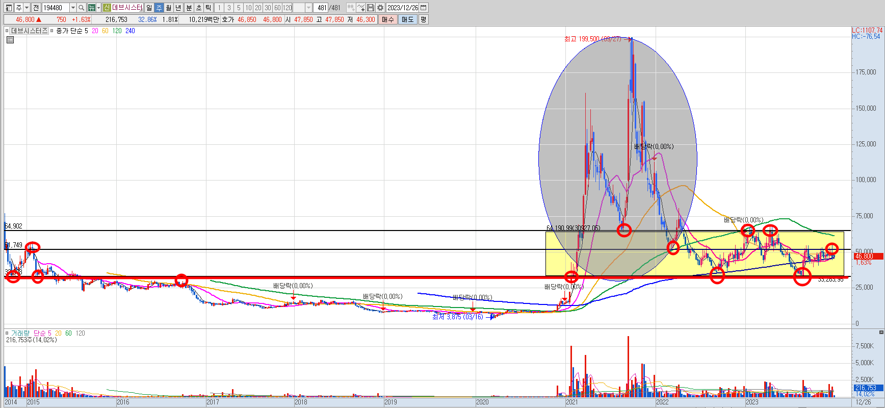Switch to minute (분) chart period
The height and width of the screenshot is (408, 885).
[189, 8]
